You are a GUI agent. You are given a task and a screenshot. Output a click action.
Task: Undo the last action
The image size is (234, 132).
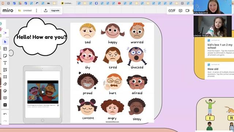(5, 114)
